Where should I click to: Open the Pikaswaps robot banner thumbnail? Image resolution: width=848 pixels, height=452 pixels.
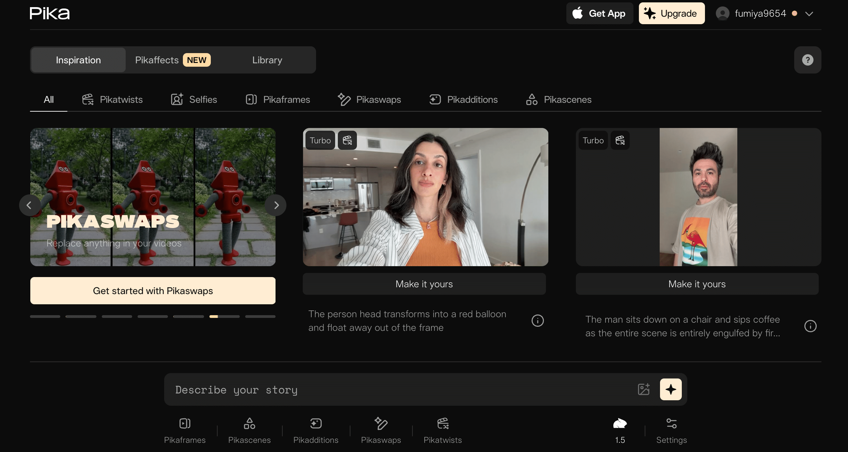pyautogui.click(x=153, y=197)
